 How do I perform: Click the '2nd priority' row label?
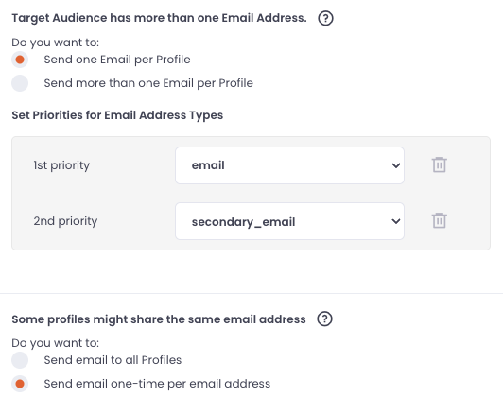65,221
